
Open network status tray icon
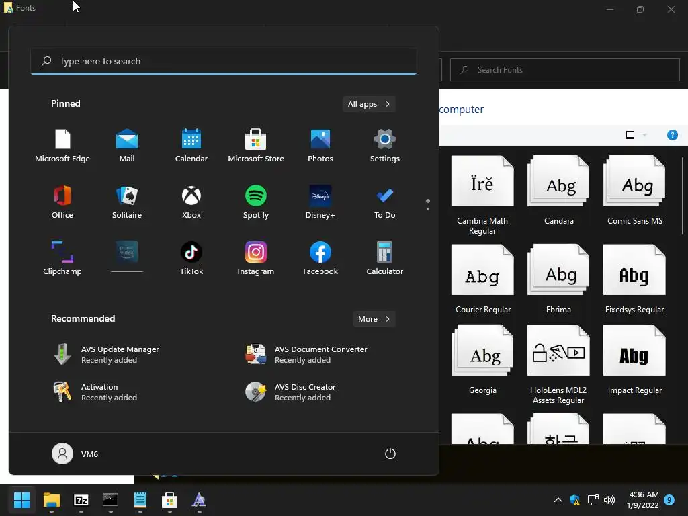pos(593,500)
